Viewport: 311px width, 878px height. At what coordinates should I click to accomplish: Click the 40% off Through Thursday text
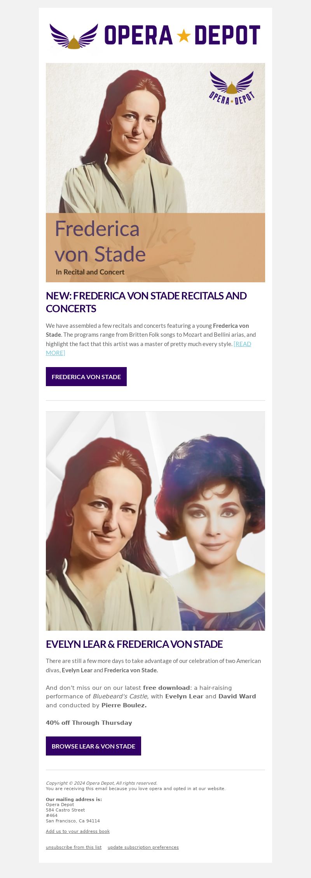(89, 722)
